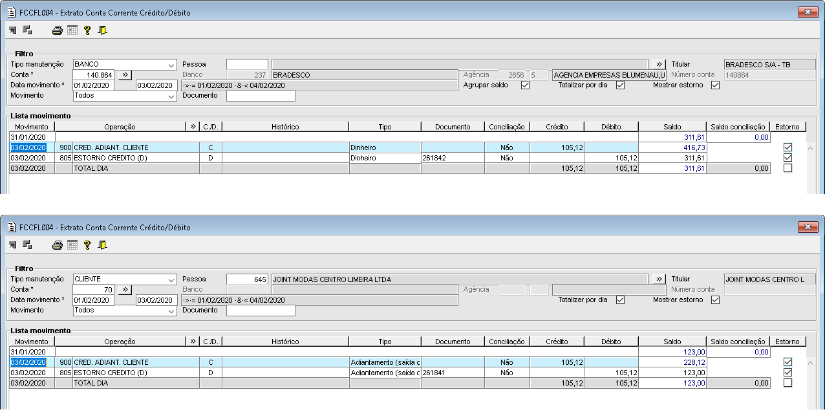Toggle Estorno checkbox of the saldo 416,73 row

pos(787,147)
